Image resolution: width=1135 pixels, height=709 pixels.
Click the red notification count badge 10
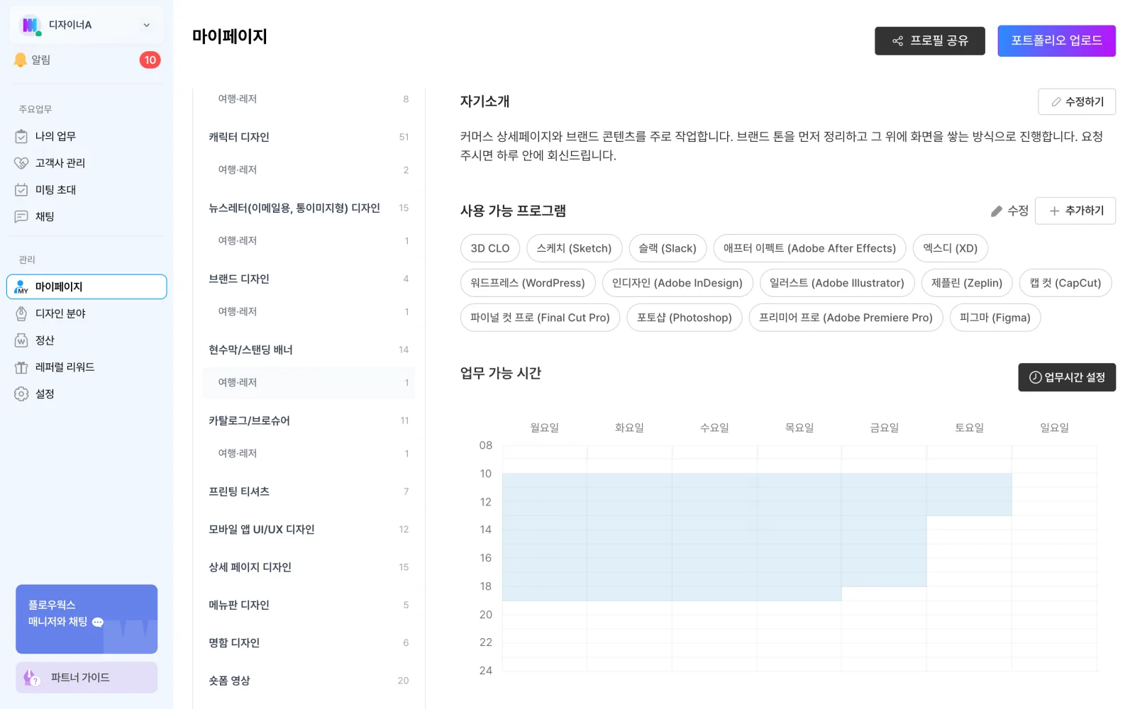[150, 60]
